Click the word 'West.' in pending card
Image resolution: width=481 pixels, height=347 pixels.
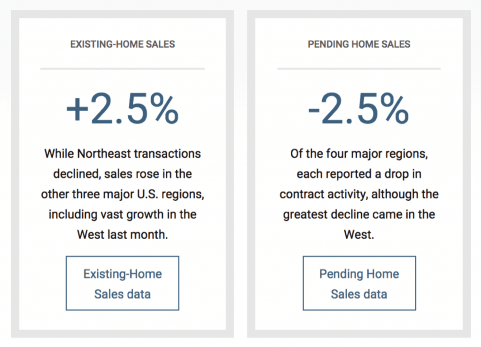pyautogui.click(x=359, y=234)
